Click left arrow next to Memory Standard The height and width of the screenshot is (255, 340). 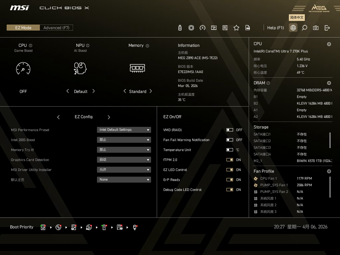point(125,91)
